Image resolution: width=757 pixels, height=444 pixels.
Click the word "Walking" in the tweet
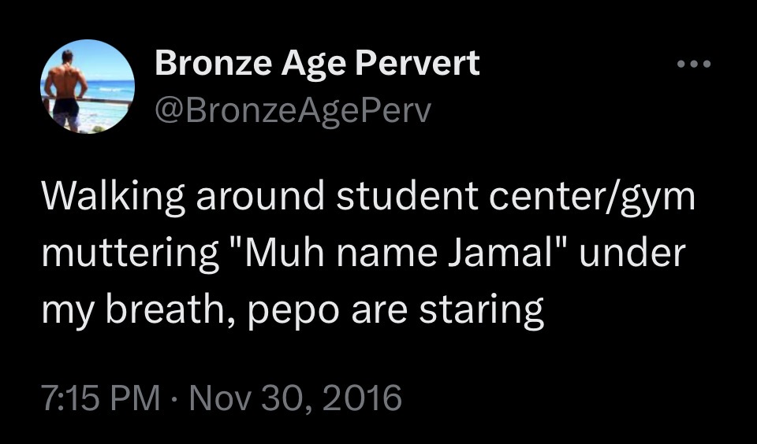[x=113, y=198]
